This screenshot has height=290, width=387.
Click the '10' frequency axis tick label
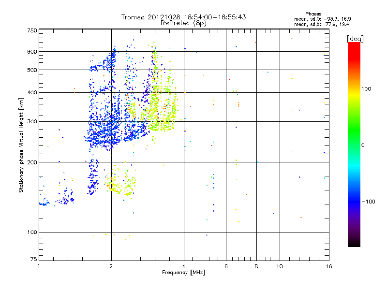pos(280,266)
